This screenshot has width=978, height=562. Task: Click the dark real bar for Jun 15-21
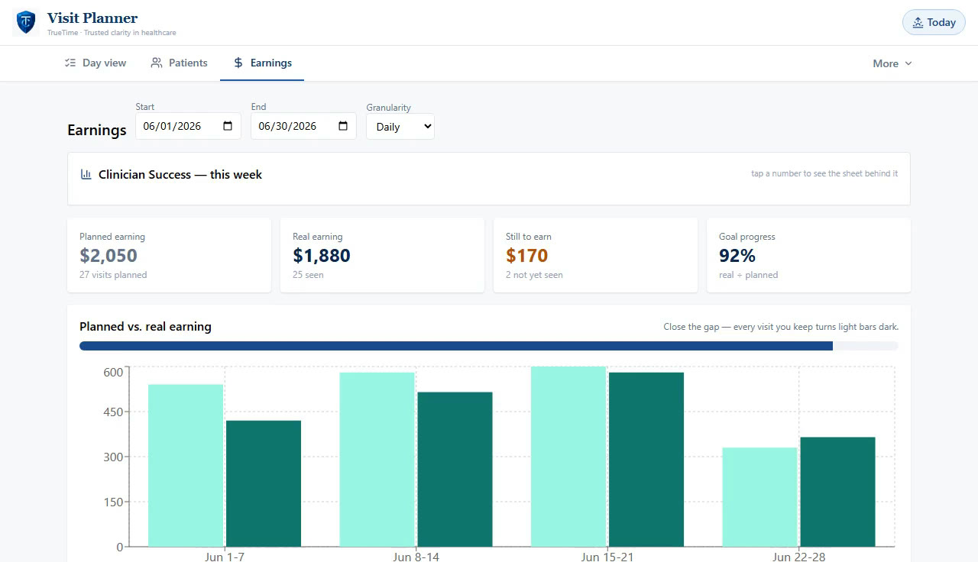pos(646,460)
